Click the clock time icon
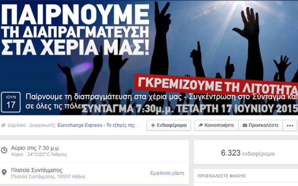The image size is (298, 186). coord(4,150)
